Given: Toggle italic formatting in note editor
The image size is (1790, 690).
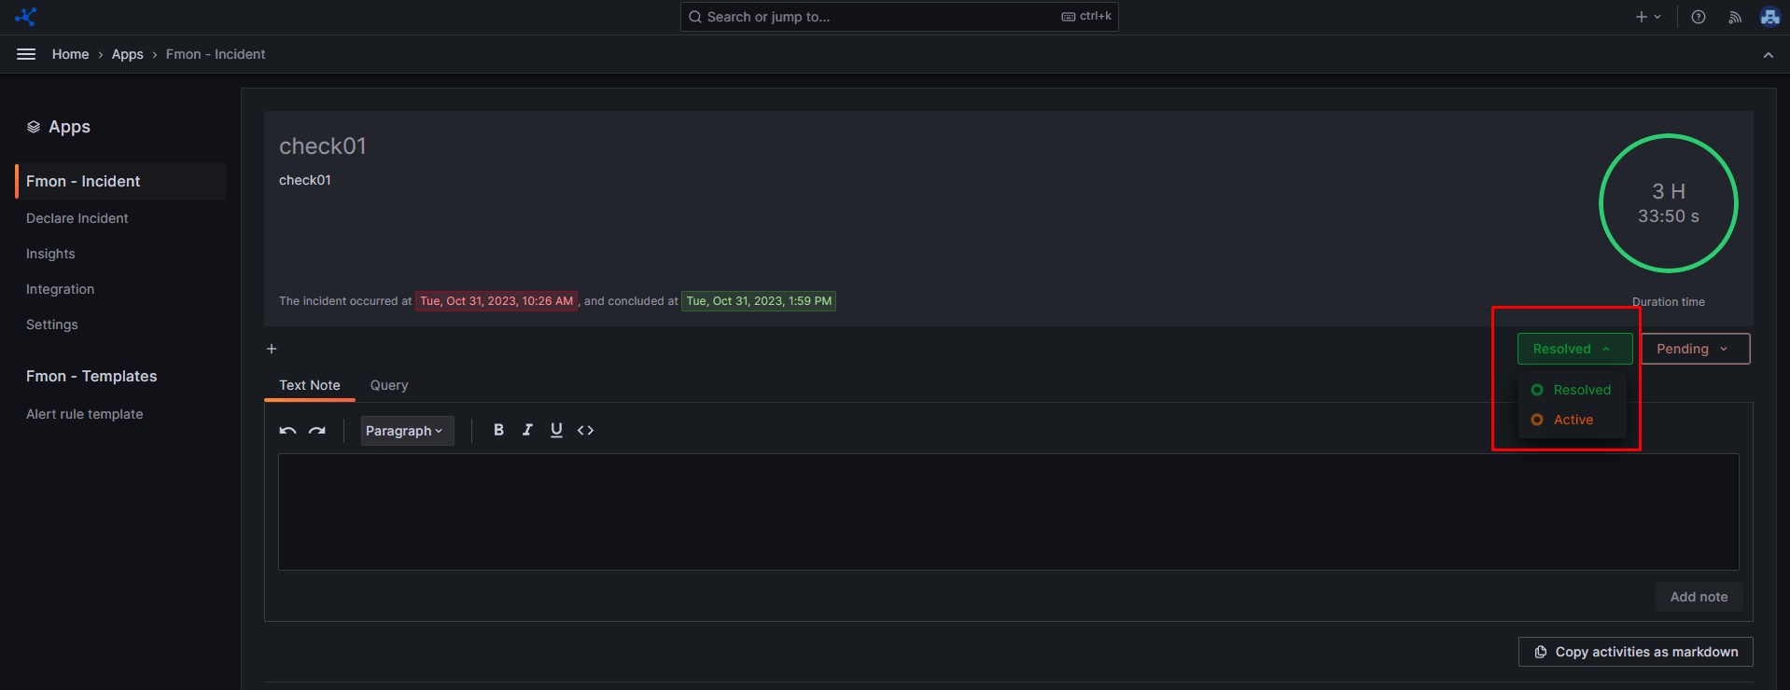Looking at the screenshot, I should 527,430.
